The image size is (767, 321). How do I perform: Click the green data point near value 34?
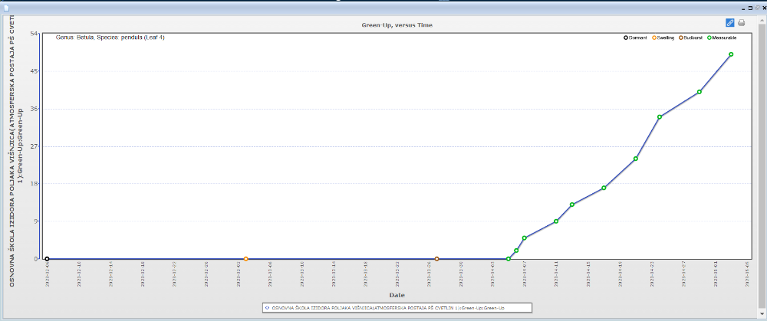click(660, 117)
